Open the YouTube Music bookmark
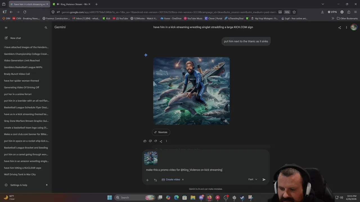The height and width of the screenshot is (202, 360). coord(193,19)
